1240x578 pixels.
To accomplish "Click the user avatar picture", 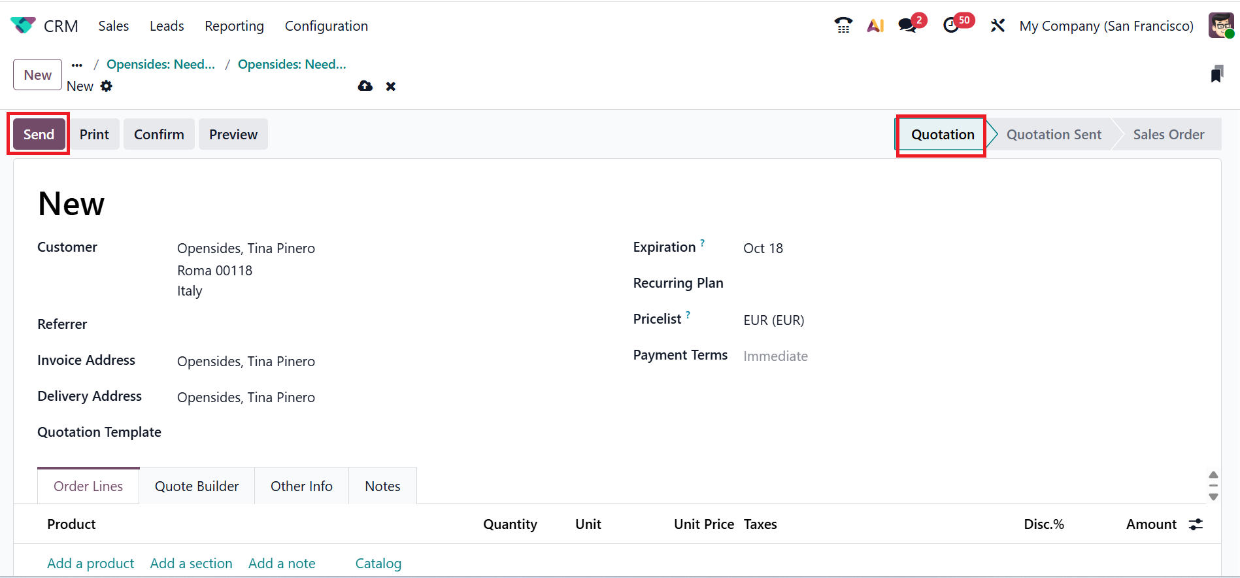I will pos(1220,25).
